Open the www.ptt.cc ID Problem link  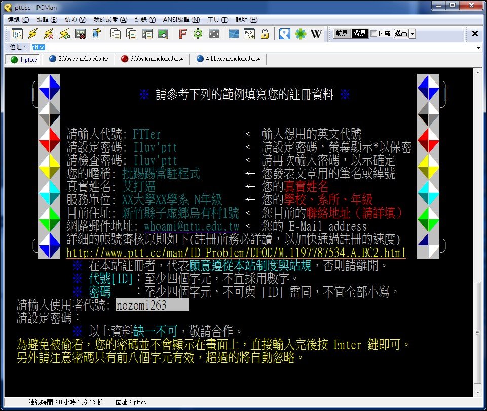point(236,253)
